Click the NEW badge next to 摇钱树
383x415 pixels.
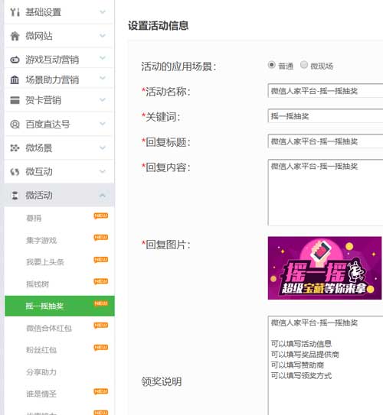pyautogui.click(x=101, y=281)
